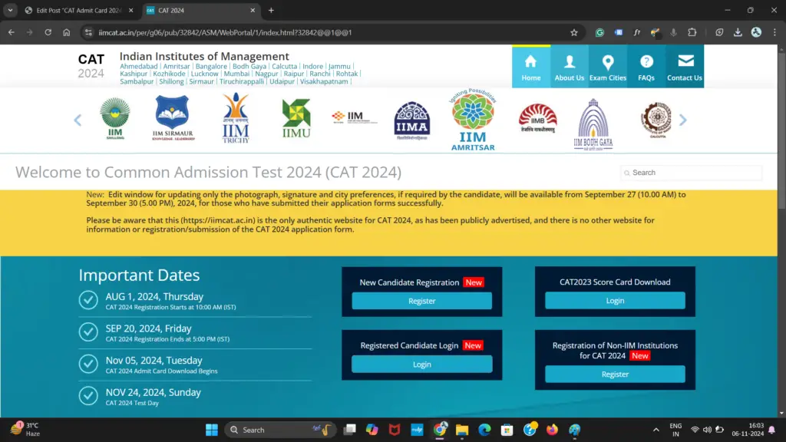This screenshot has height=442, width=786.
Task: Click Login for CAT2023 Score Card Download
Action: click(x=615, y=301)
